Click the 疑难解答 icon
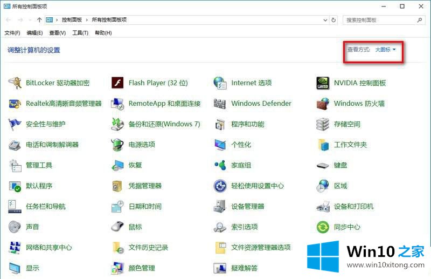Screen dimensions: 431x279 220,268
